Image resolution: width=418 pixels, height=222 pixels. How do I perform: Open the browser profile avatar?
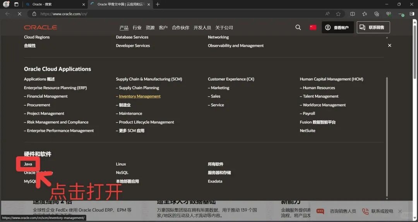click(x=6, y=4)
